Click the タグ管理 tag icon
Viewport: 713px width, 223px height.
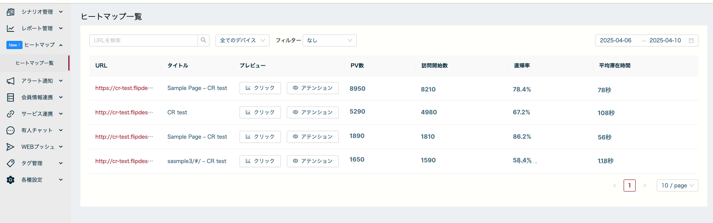(11, 163)
